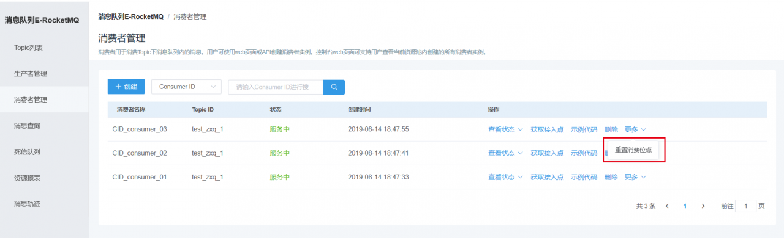Click the 创建时间 column header

[359, 110]
